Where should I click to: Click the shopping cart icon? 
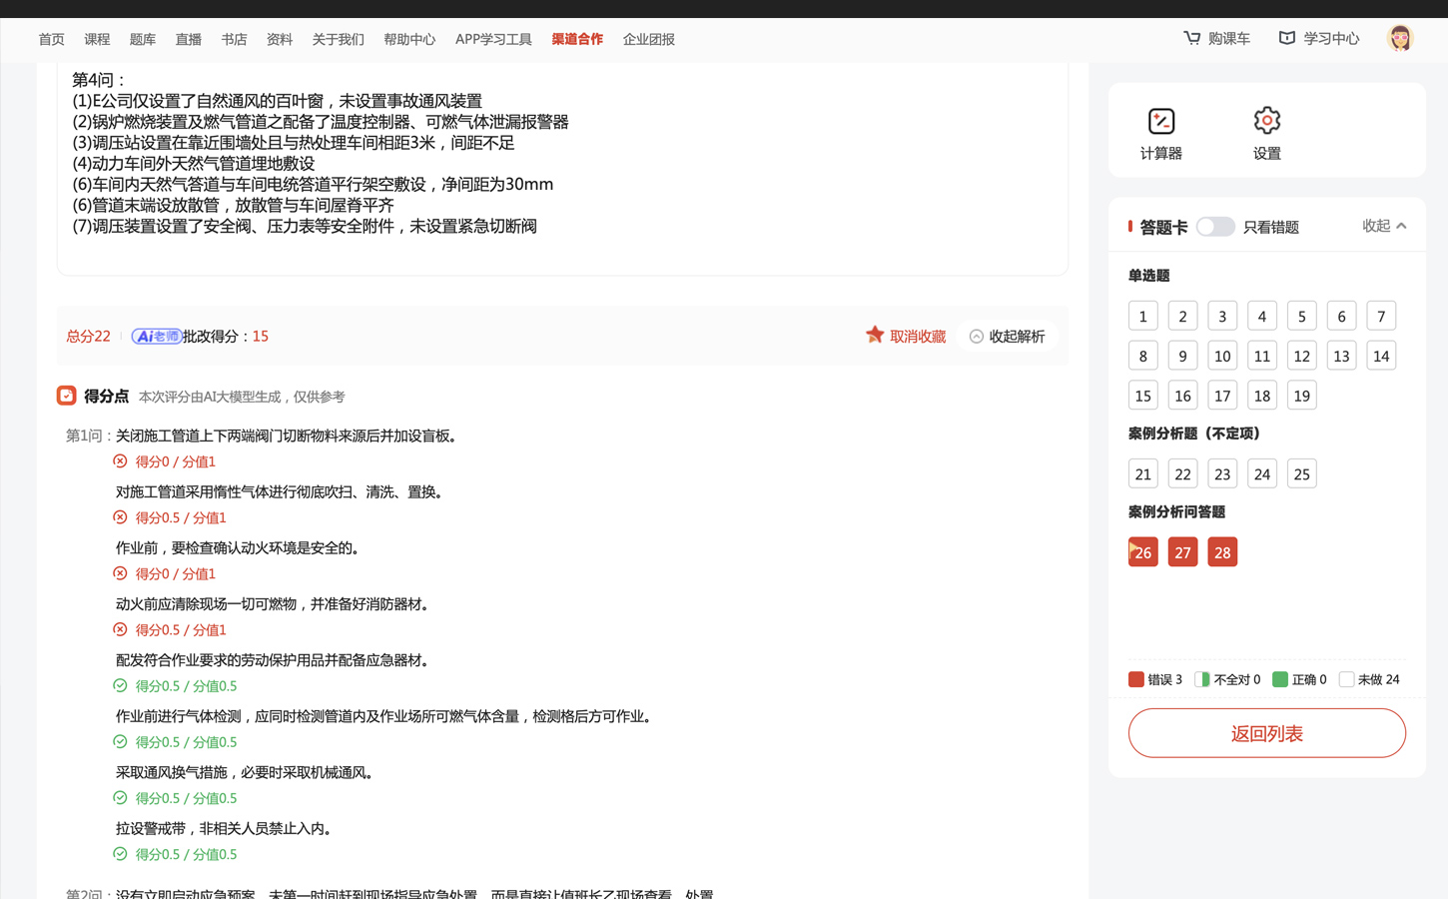pyautogui.click(x=1191, y=38)
